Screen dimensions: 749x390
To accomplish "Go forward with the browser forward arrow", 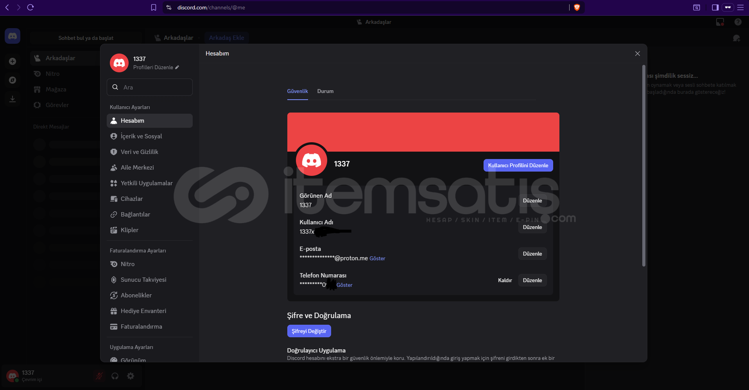I will click(x=18, y=7).
